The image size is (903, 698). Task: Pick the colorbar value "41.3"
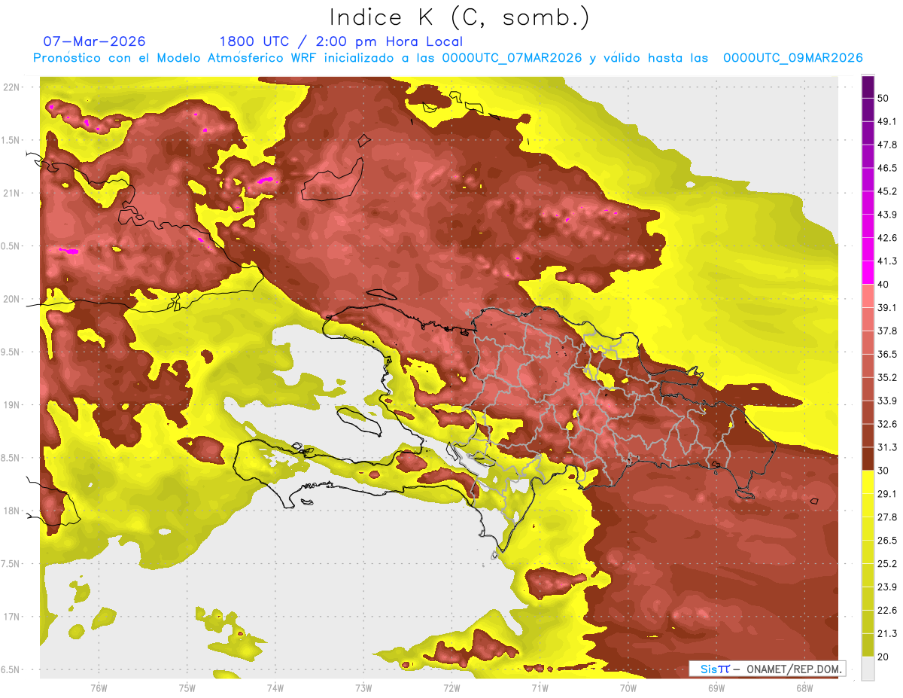[x=887, y=261]
